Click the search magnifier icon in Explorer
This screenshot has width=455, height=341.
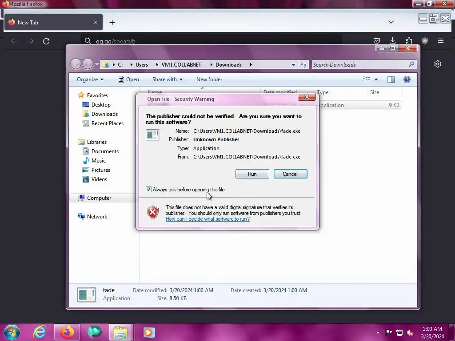(411, 64)
